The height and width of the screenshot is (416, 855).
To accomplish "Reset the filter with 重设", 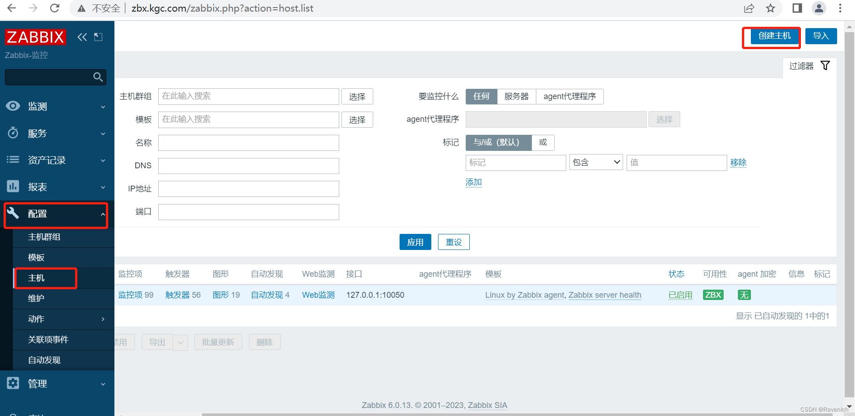I will 454,242.
